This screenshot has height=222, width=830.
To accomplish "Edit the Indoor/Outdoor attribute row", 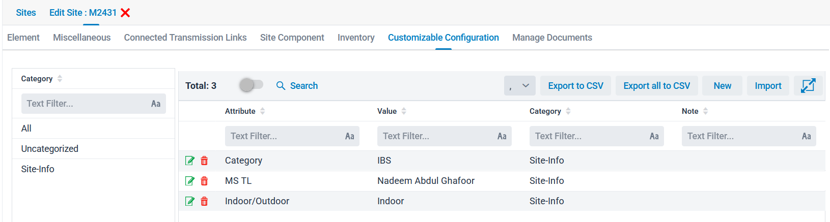I will 190,201.
